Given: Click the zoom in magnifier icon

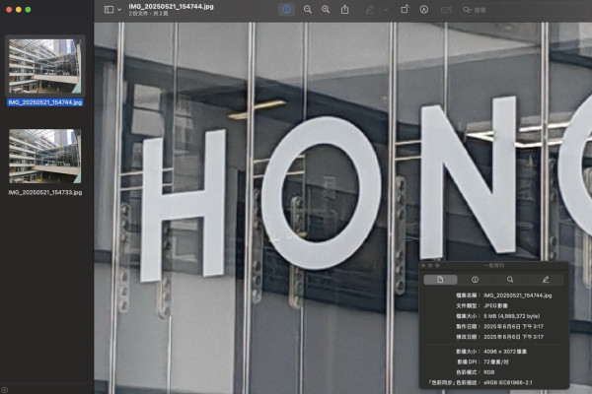Looking at the screenshot, I should click(x=326, y=9).
